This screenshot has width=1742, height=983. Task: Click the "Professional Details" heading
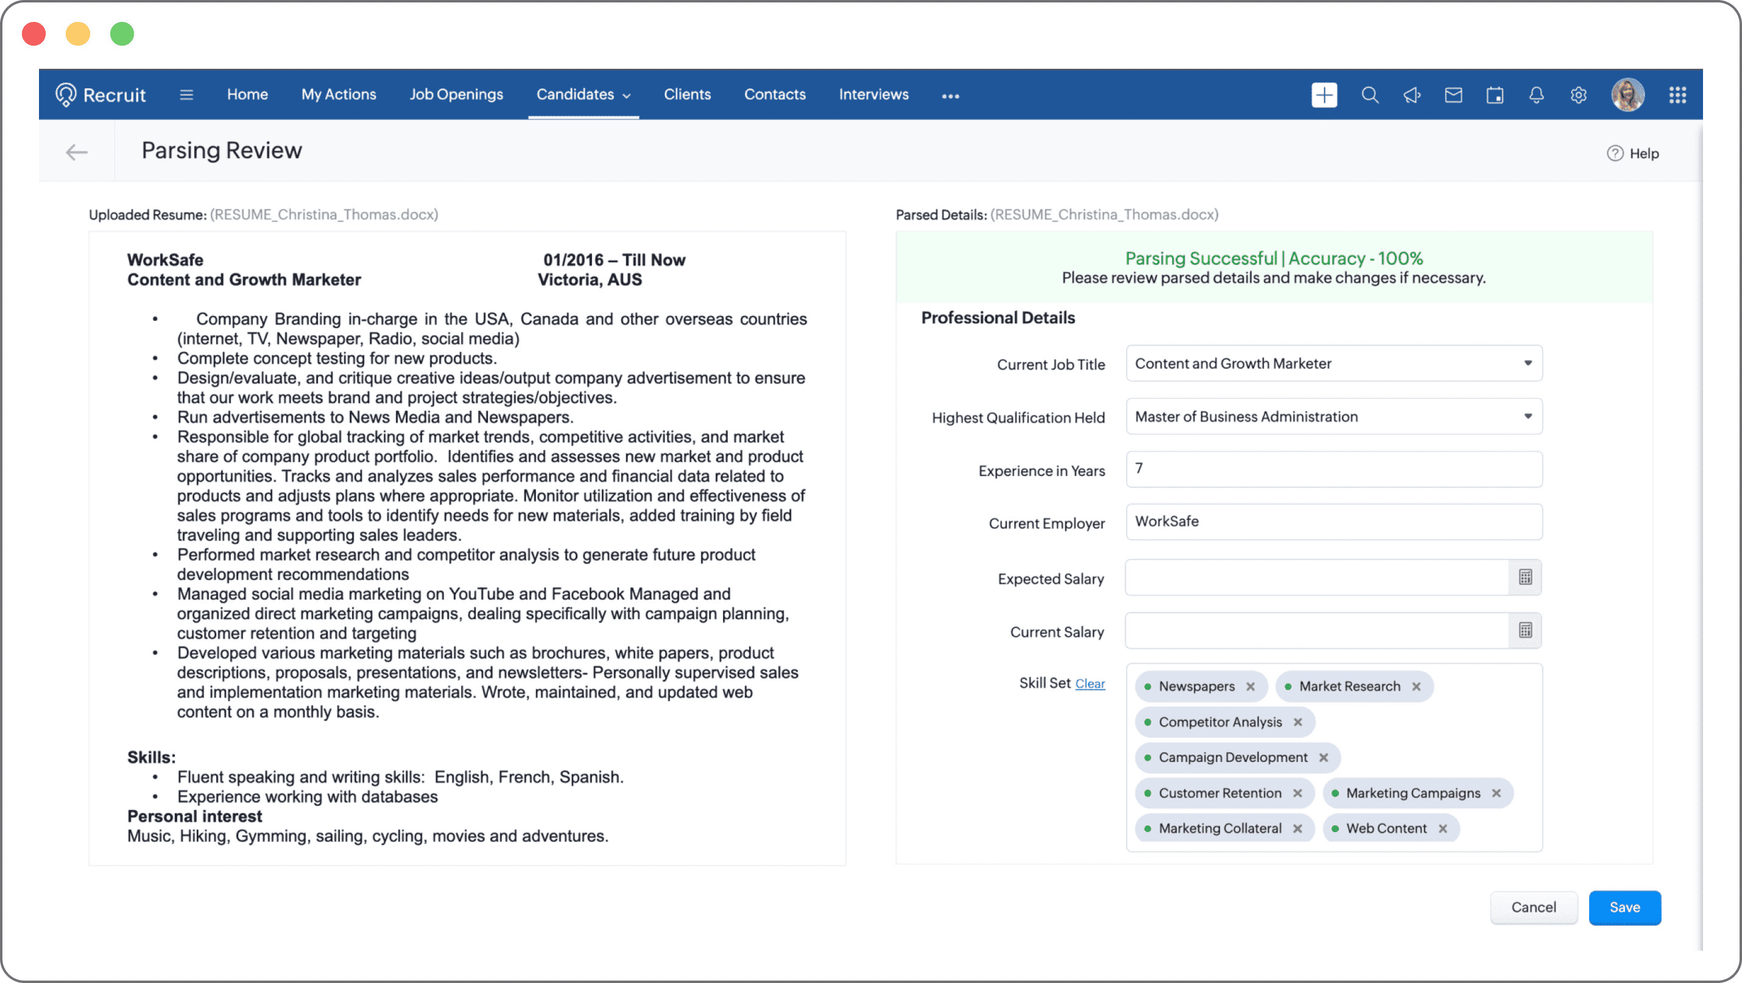pyautogui.click(x=998, y=318)
